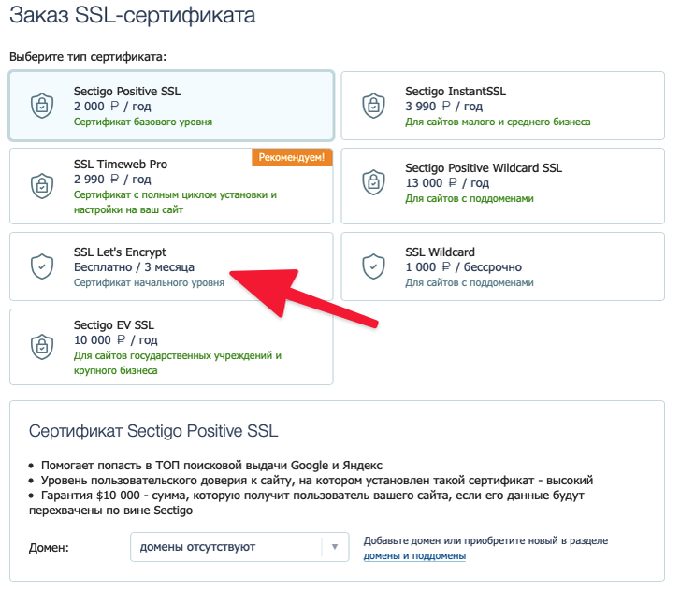Screen dimensions: 680x604
Task: Click the SSL Timeweb Pro shield icon
Action: pyautogui.click(x=42, y=186)
